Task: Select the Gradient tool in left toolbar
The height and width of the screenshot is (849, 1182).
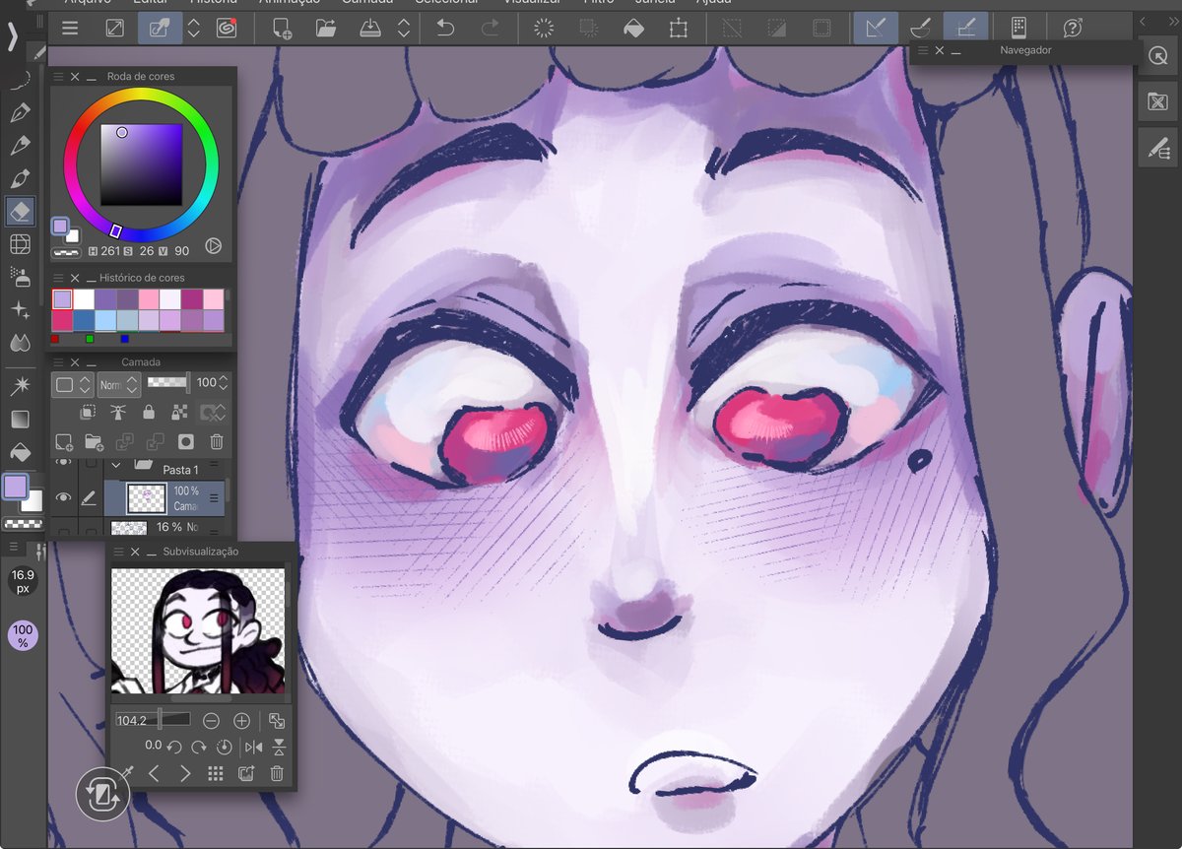Action: point(20,419)
